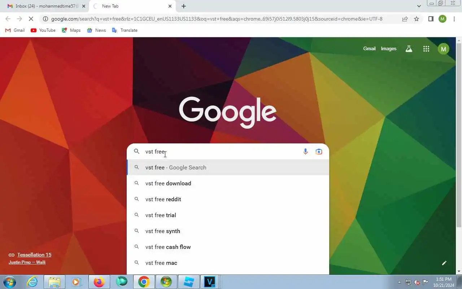The image size is (462, 289).
Task: Select suggestion vst free cash flow
Action: (x=228, y=247)
